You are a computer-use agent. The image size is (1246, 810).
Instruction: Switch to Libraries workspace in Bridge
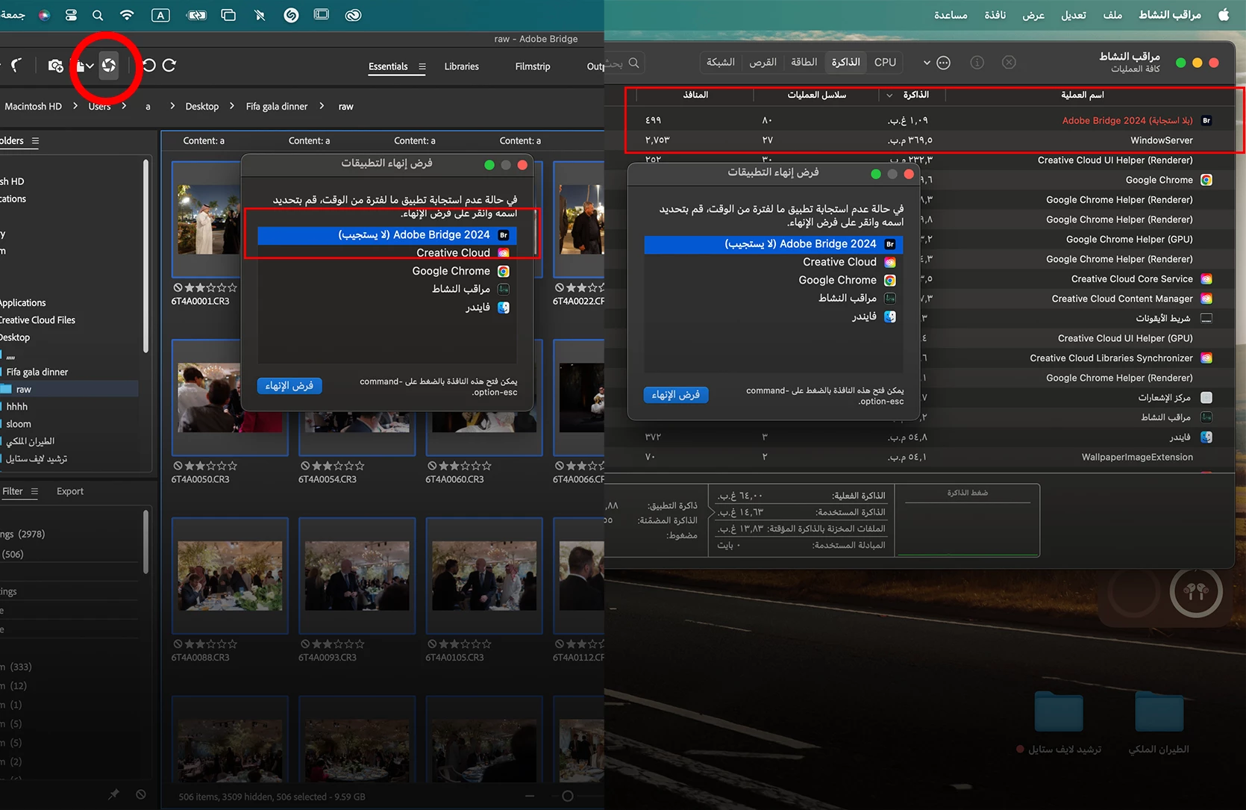pyautogui.click(x=461, y=66)
